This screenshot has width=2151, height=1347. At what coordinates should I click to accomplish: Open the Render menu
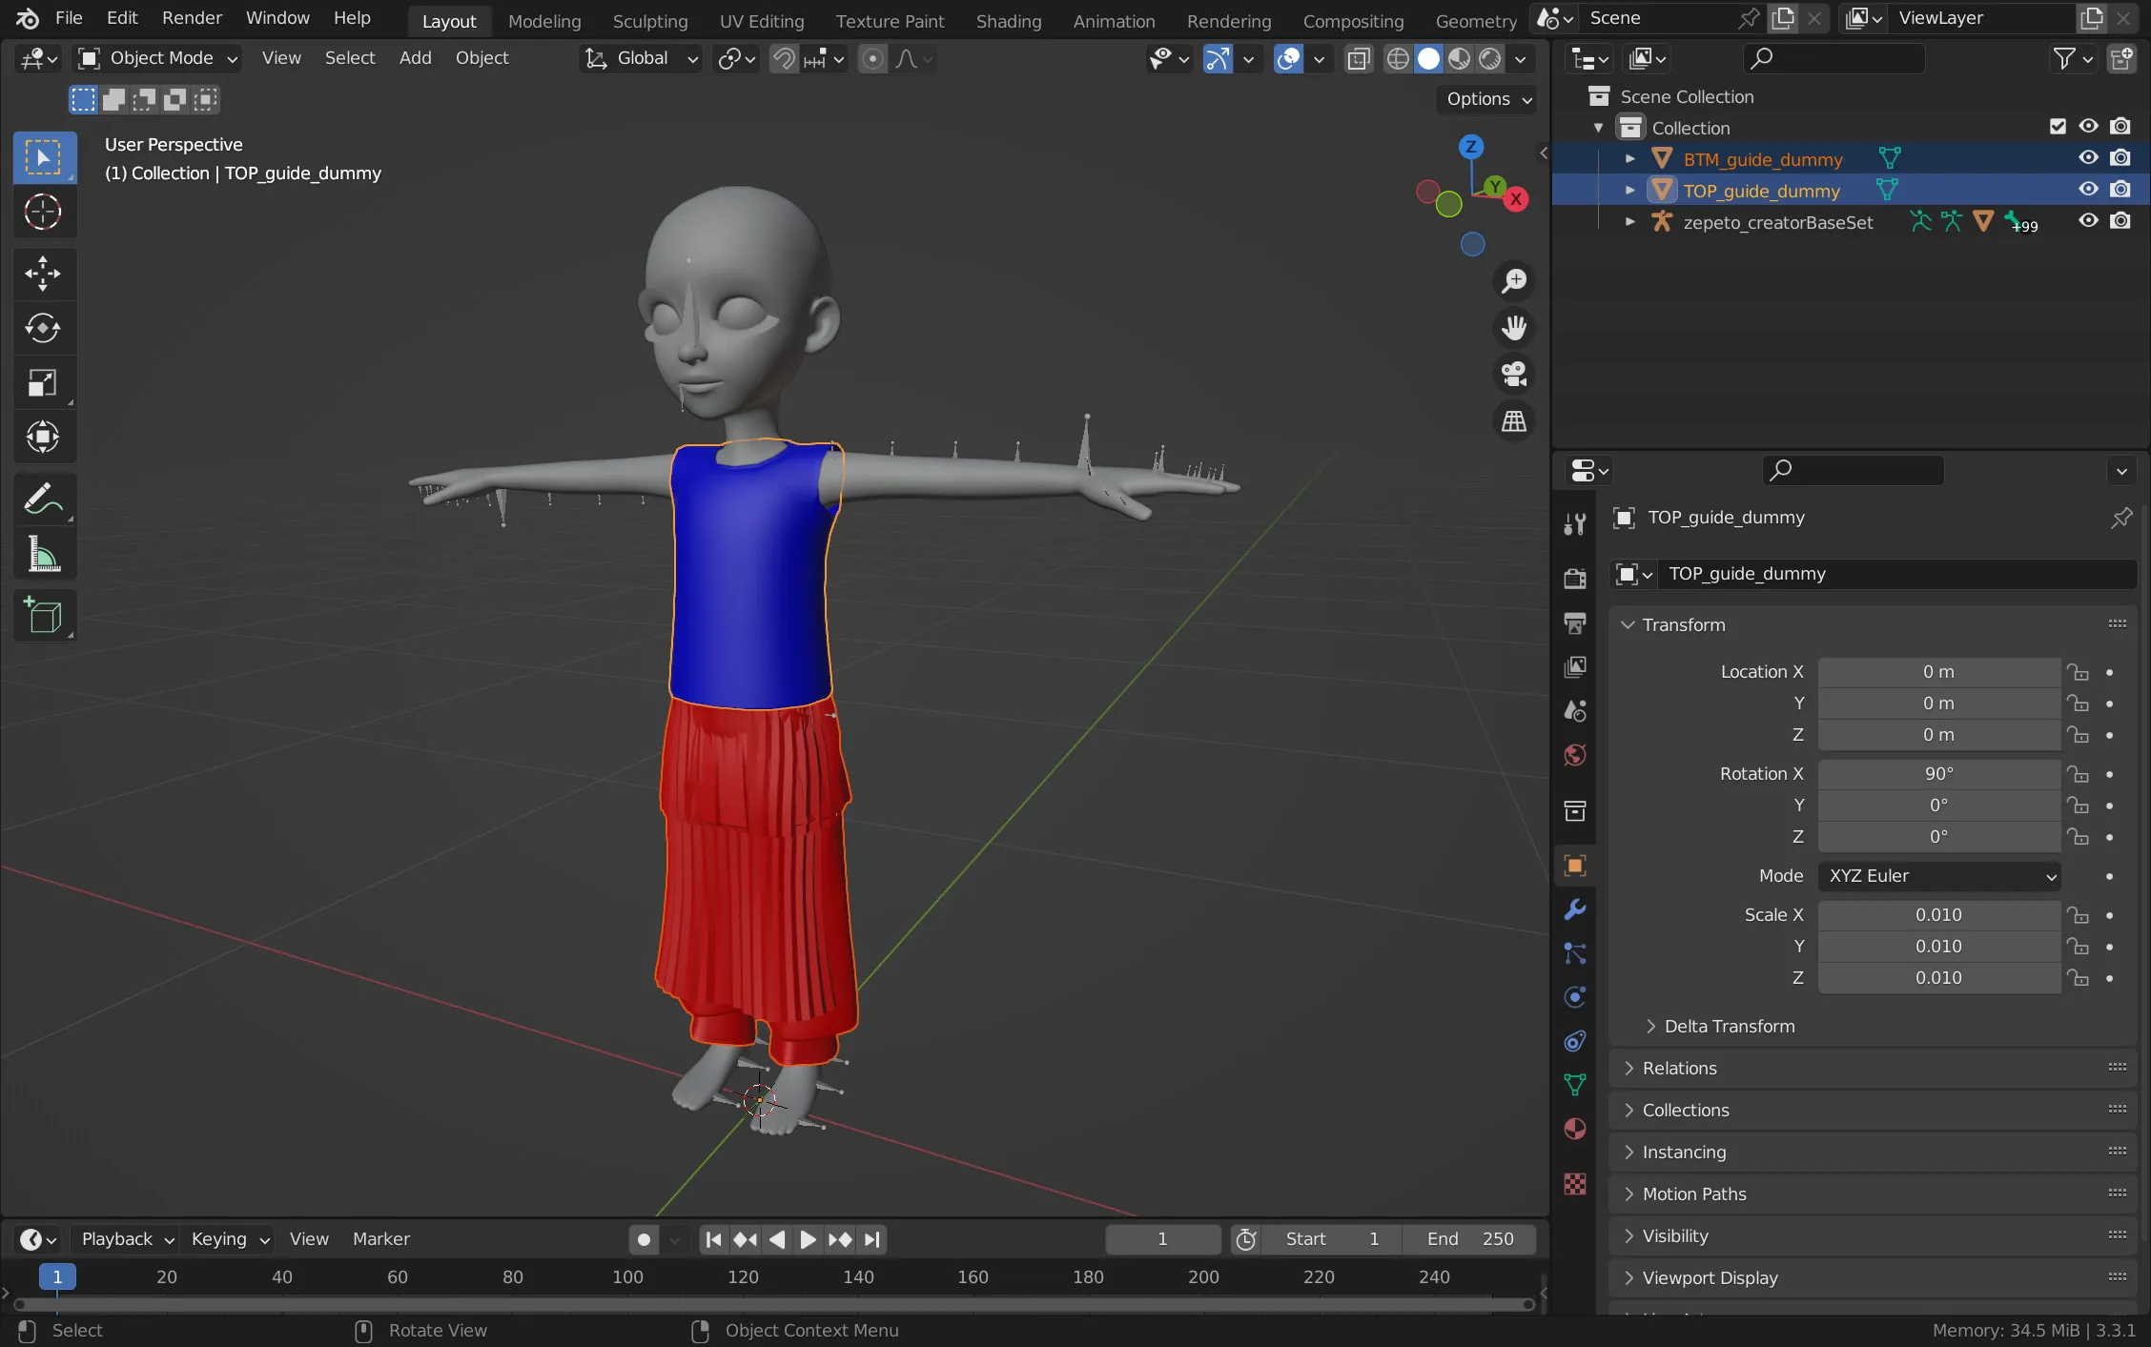(192, 18)
